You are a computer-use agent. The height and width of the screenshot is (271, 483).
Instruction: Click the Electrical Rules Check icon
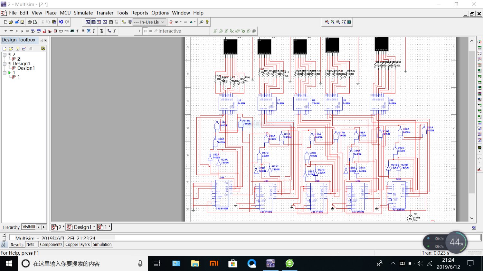coord(171,22)
